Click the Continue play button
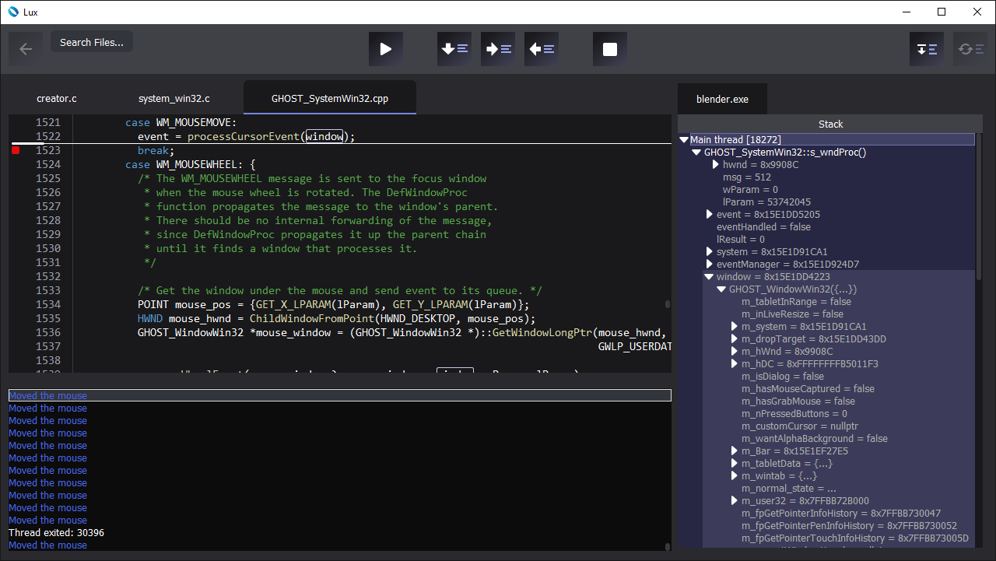The height and width of the screenshot is (561, 996). [x=386, y=49]
